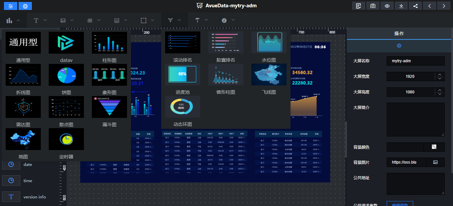
Task: Decrease 大屏宽度 with down stepper
Action: pyautogui.click(x=440, y=78)
